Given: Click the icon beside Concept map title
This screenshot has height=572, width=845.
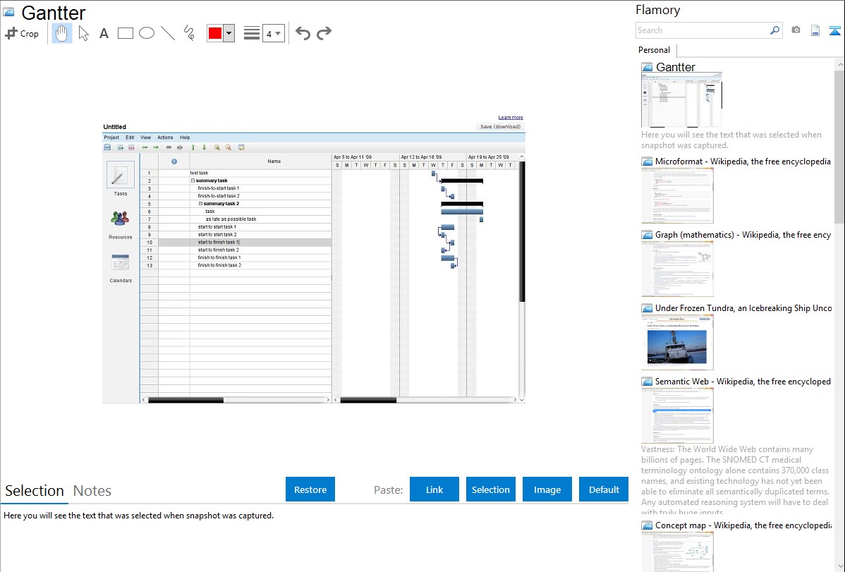Looking at the screenshot, I should pos(647,525).
